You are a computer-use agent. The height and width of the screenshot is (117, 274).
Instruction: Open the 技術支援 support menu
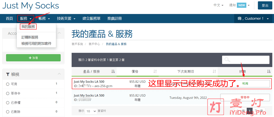[x=66, y=18]
